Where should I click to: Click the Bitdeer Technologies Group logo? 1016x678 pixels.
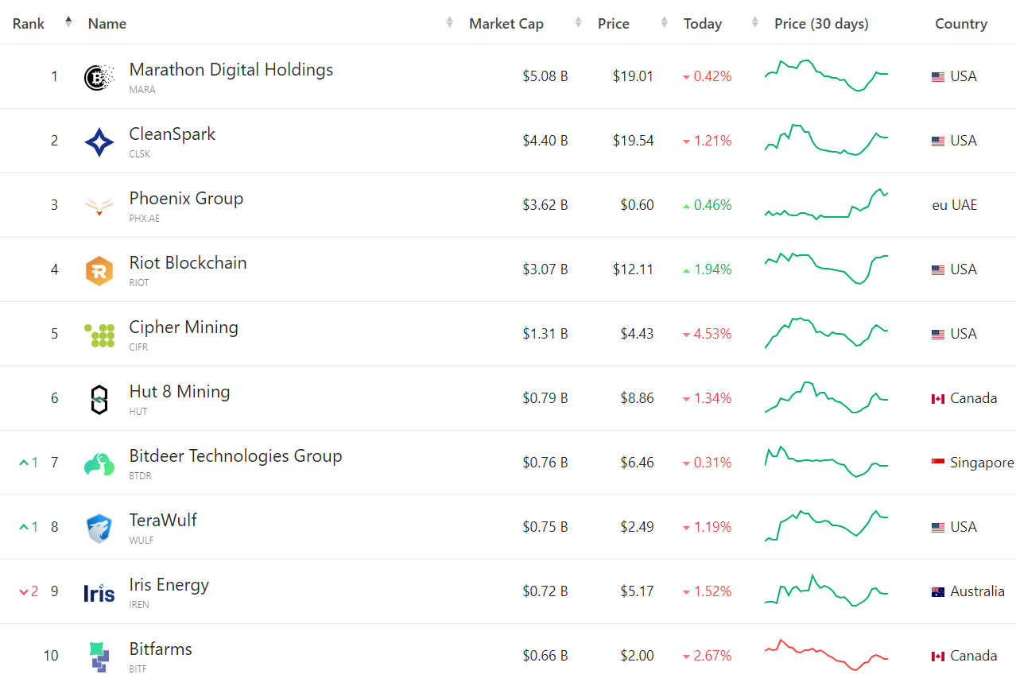pos(99,464)
